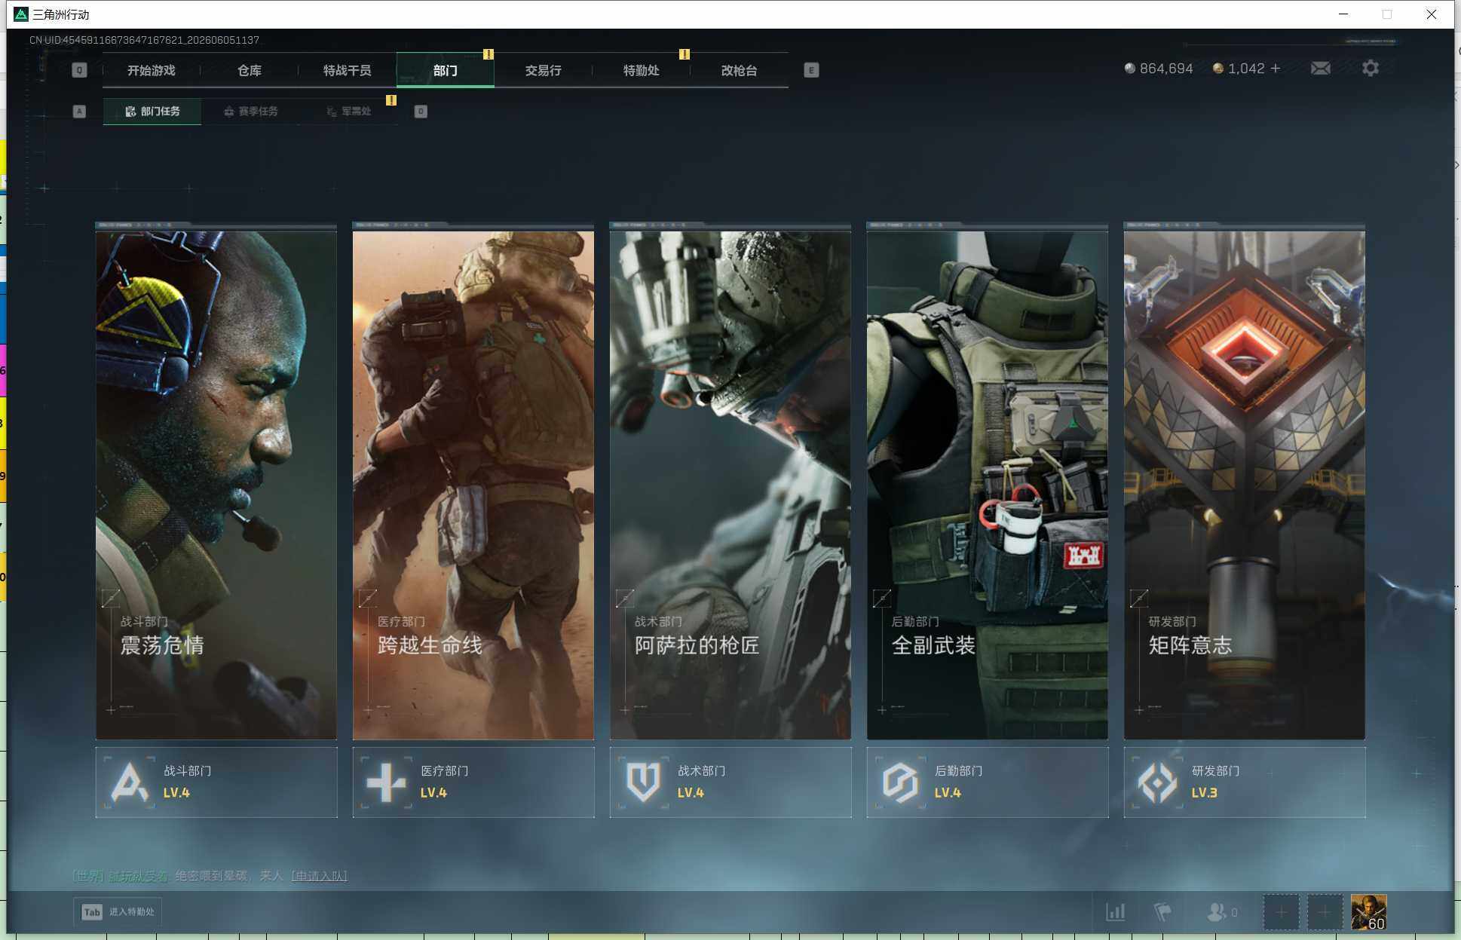
Task: Open the 改枪台 tab
Action: 740,70
